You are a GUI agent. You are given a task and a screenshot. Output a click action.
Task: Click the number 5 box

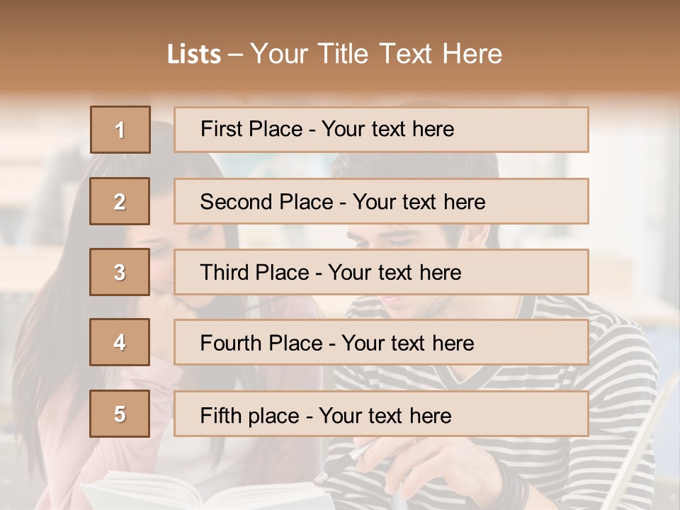click(x=120, y=414)
